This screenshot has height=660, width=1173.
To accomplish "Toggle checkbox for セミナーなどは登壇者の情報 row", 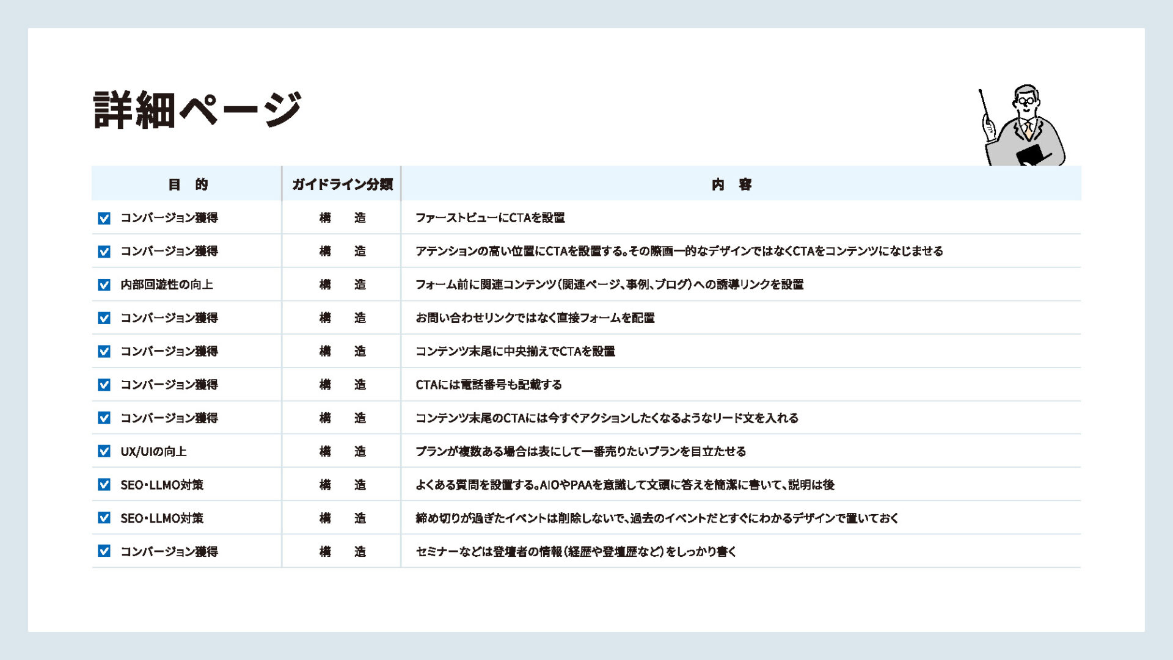I will click(104, 551).
